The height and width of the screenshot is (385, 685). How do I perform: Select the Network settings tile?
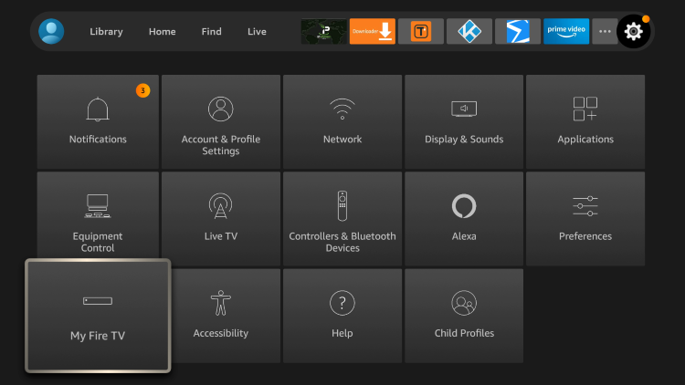[342, 121]
